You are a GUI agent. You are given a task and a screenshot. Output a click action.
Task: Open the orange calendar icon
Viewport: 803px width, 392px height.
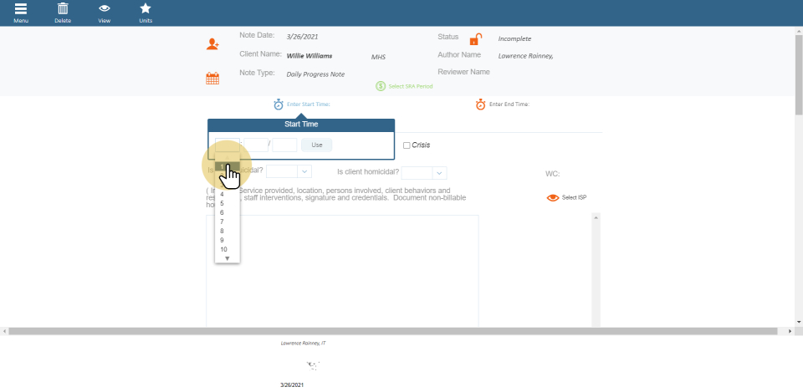click(212, 79)
